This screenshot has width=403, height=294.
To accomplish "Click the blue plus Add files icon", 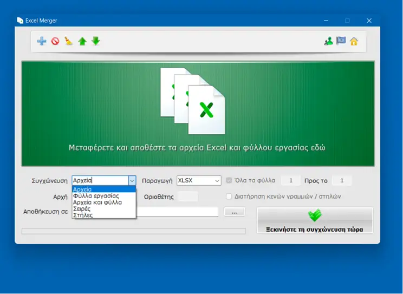I will pyautogui.click(x=42, y=41).
